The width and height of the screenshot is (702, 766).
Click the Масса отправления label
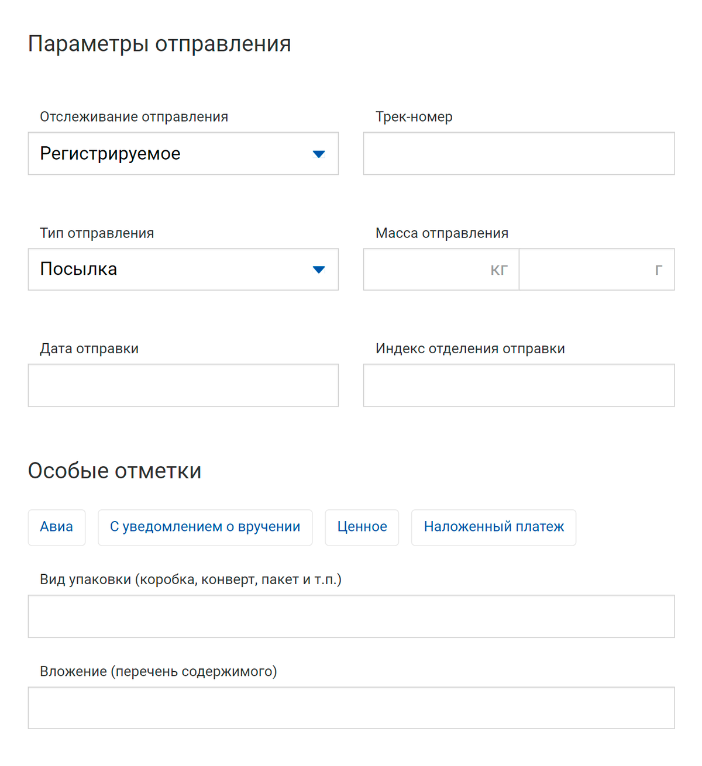point(442,233)
